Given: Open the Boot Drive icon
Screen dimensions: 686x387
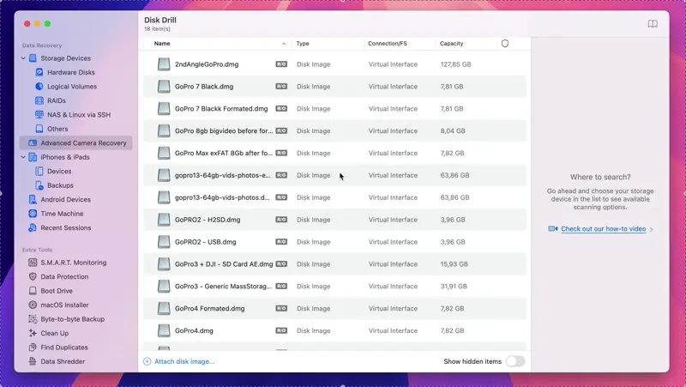Looking at the screenshot, I should point(33,291).
